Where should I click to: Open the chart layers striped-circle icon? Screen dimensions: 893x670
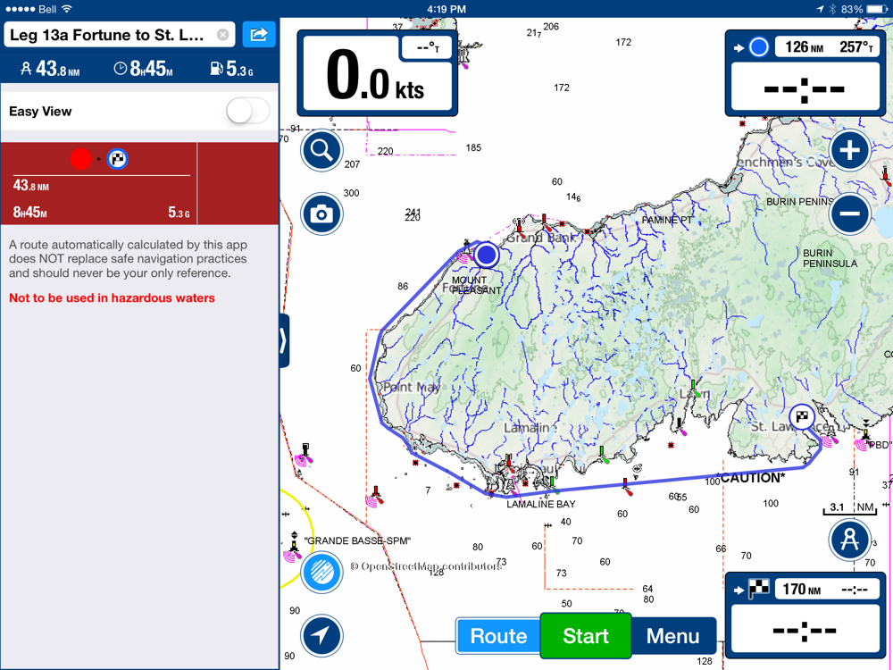pos(321,572)
